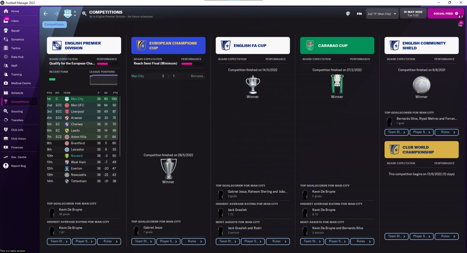Screen dimensions: 467x253
Task: Click the league positions graph thumbnail
Action: (x=104, y=80)
